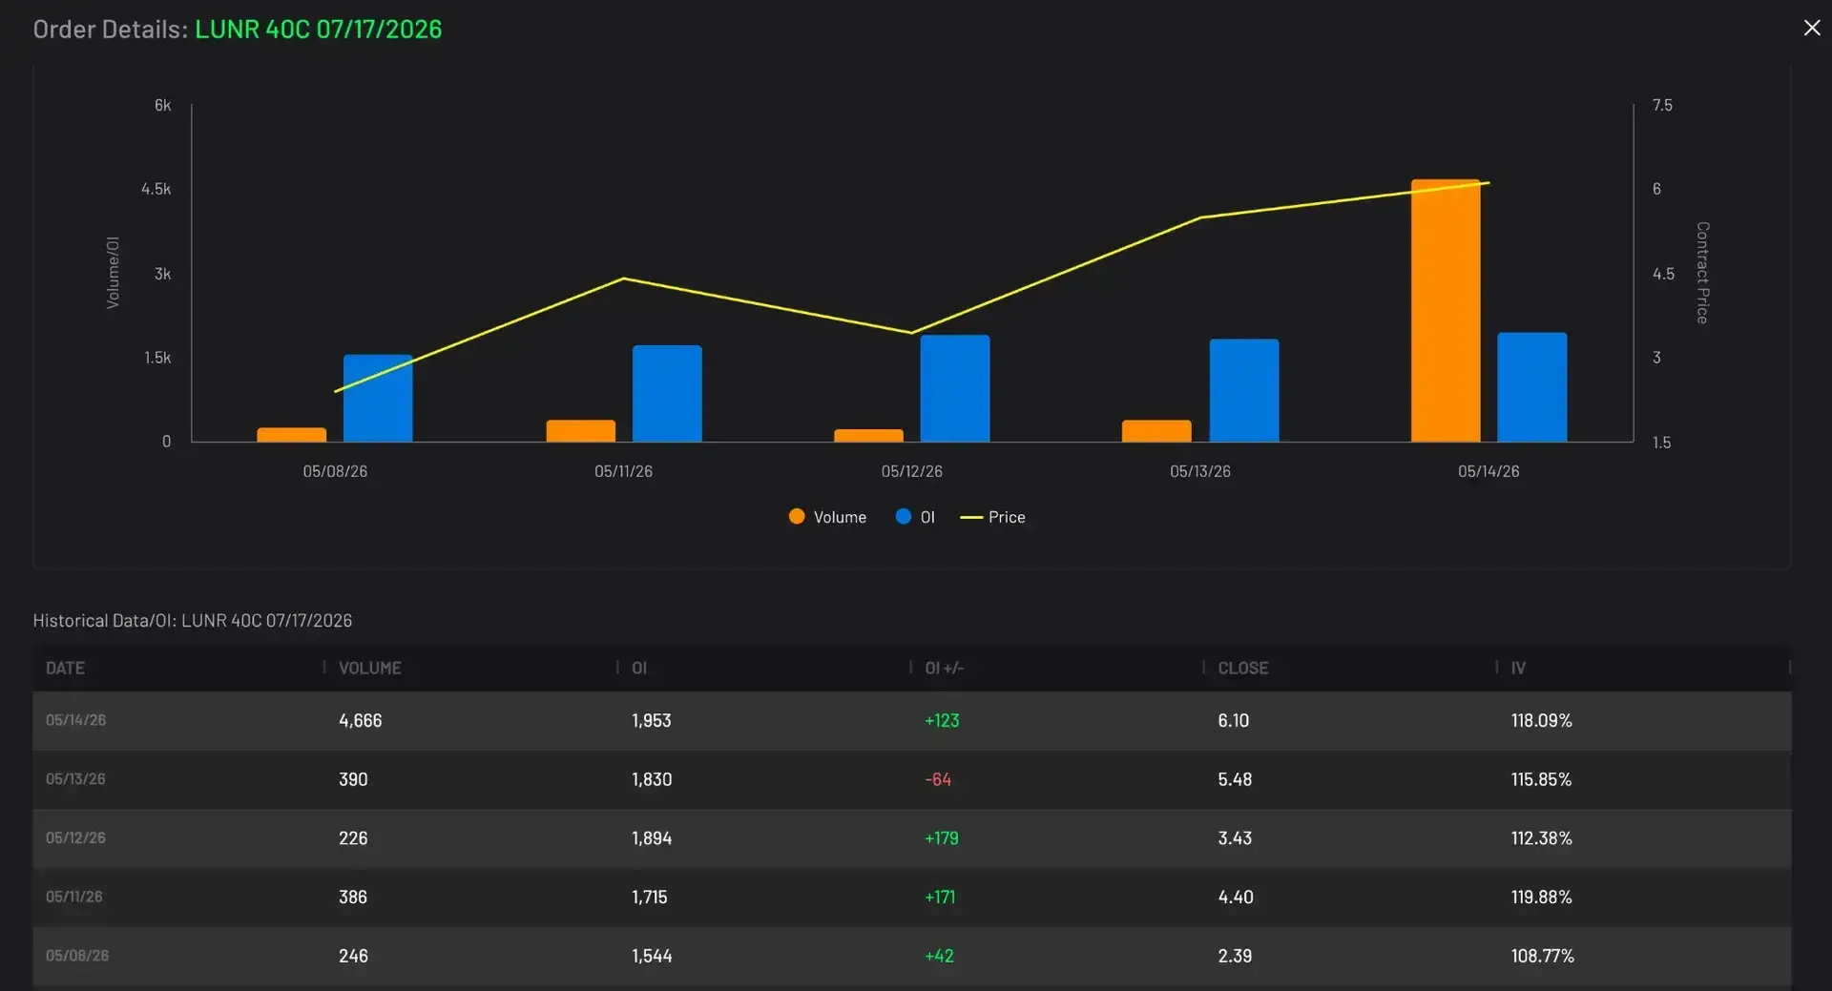
Task: Sort table by IV column header
Action: pos(1518,668)
